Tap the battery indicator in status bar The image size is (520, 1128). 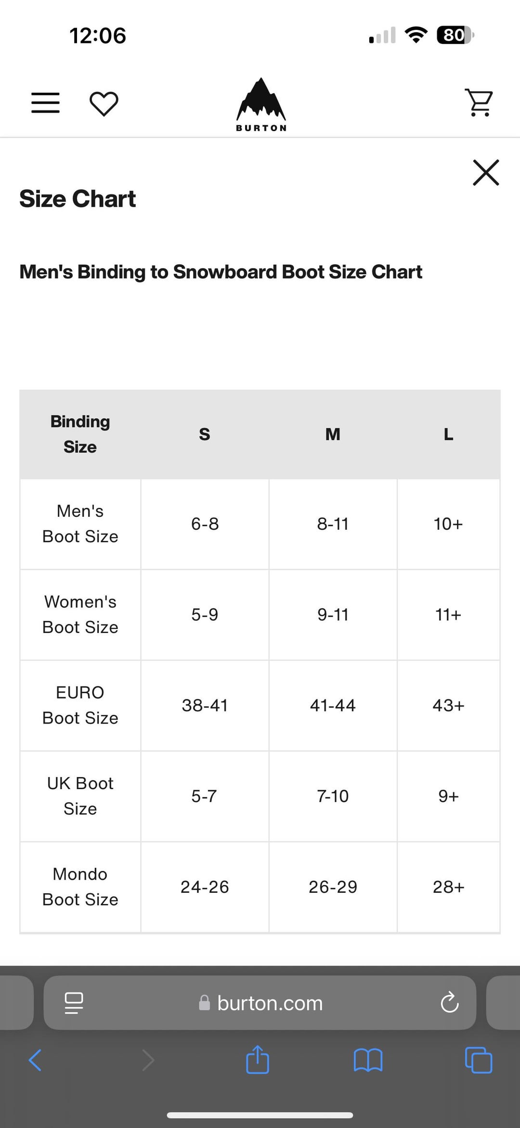point(455,35)
